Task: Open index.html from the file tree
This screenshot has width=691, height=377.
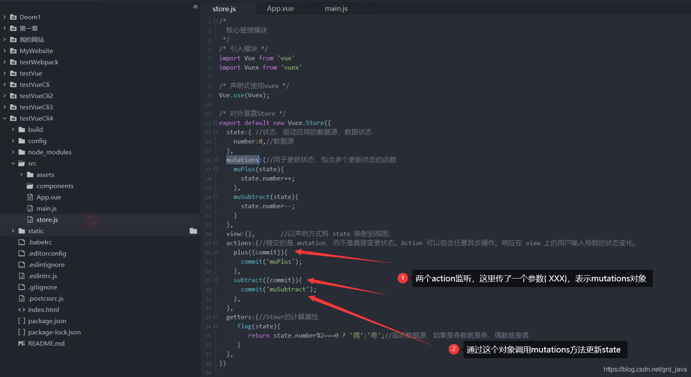Action: pos(43,309)
